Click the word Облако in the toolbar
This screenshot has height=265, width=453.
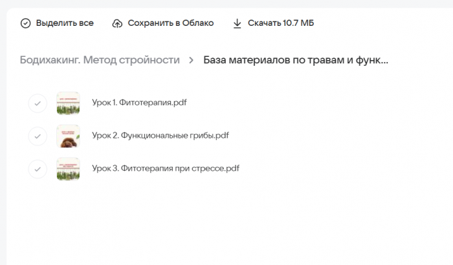(197, 23)
